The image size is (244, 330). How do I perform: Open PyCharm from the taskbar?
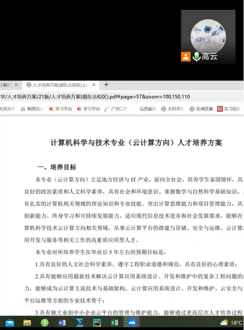(x=97, y=323)
